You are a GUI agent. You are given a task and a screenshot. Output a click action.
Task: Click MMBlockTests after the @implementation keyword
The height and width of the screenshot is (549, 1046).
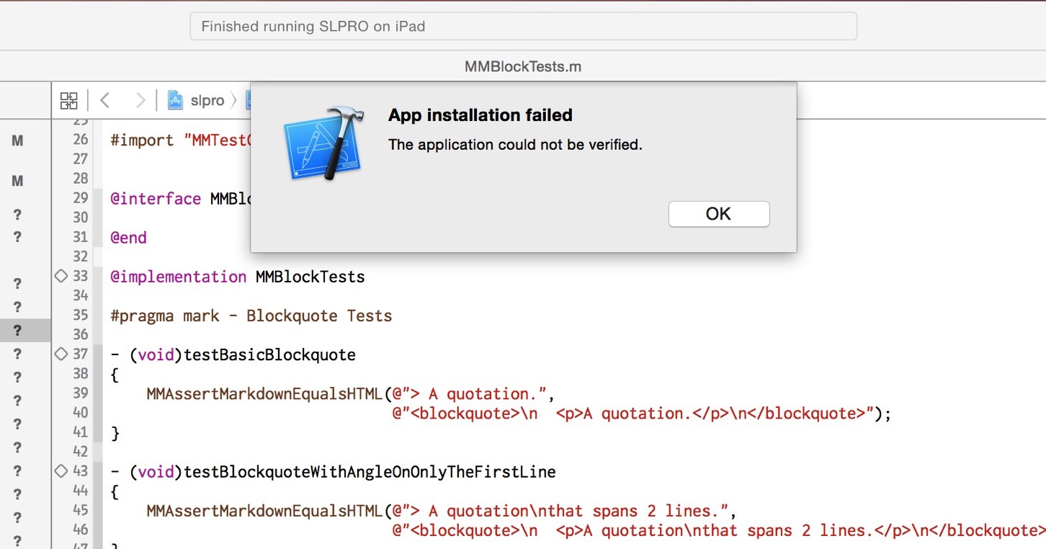(x=310, y=277)
